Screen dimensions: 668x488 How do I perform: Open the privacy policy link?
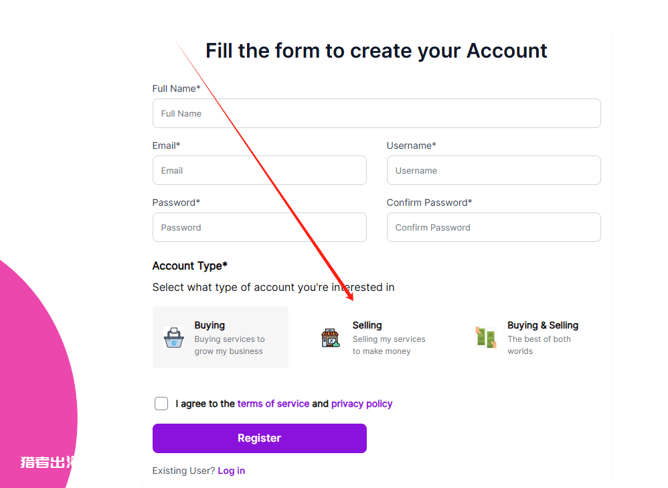click(x=361, y=404)
